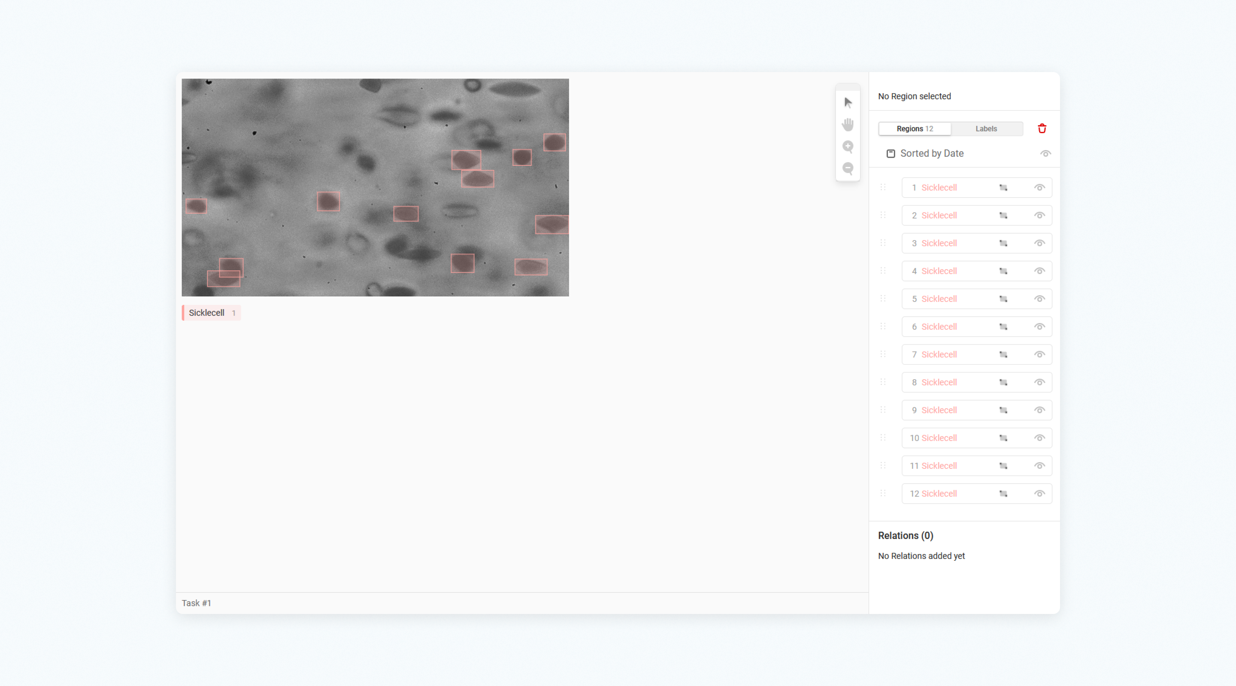Image resolution: width=1236 pixels, height=686 pixels.
Task: Hide region 7 Sicklecell from view
Action: (x=1039, y=354)
